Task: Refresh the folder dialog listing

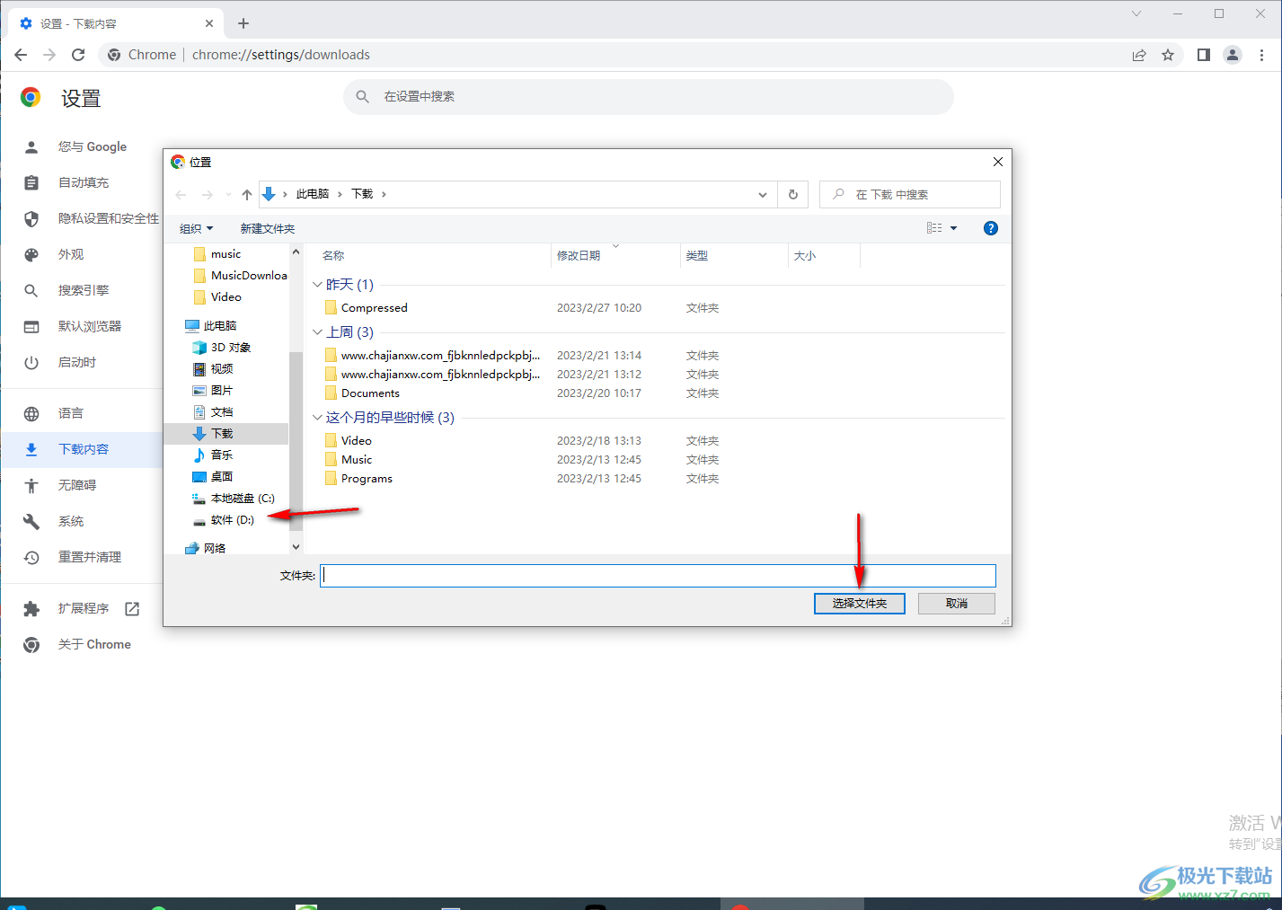Action: [793, 194]
